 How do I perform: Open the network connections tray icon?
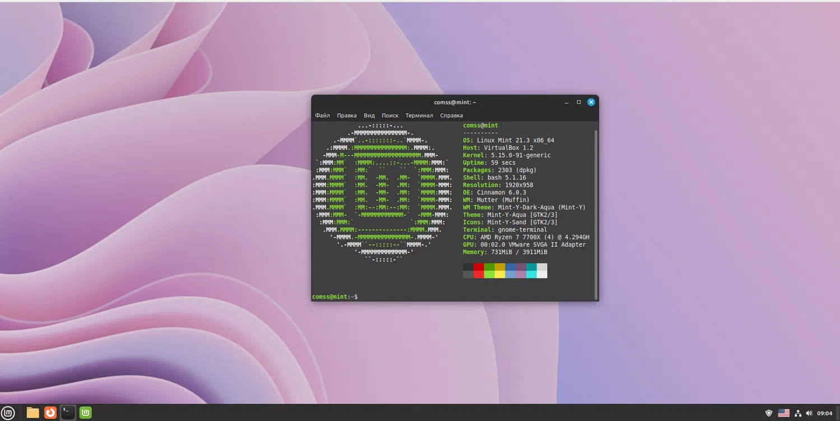pos(798,413)
